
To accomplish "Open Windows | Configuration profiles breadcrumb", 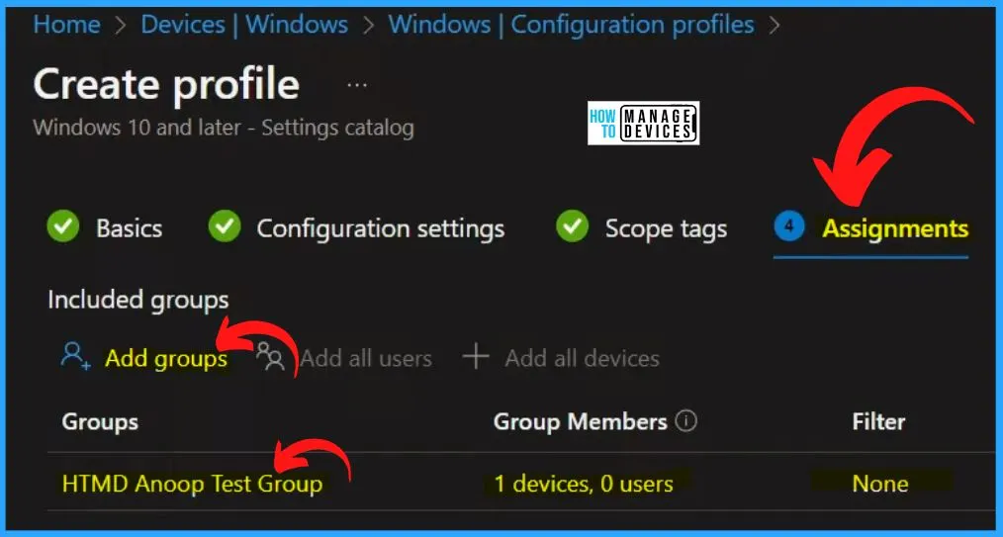I will (x=571, y=25).
